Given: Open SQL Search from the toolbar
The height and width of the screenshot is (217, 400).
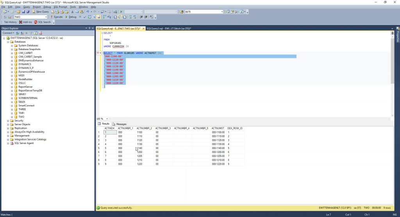Looking at the screenshot, I should (x=43, y=22).
